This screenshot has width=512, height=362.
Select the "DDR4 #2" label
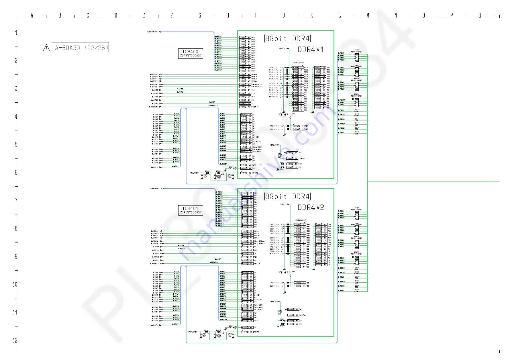[311, 207]
